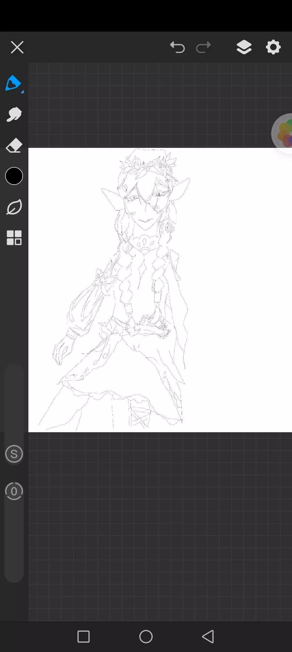Image resolution: width=292 pixels, height=652 pixels.
Task: Select the Smudge blend tool
Action: pyautogui.click(x=14, y=114)
